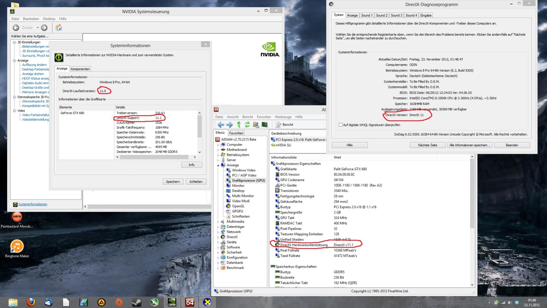
Task: Click NVIDIA control panel forward arrow
Action: click(x=44, y=28)
